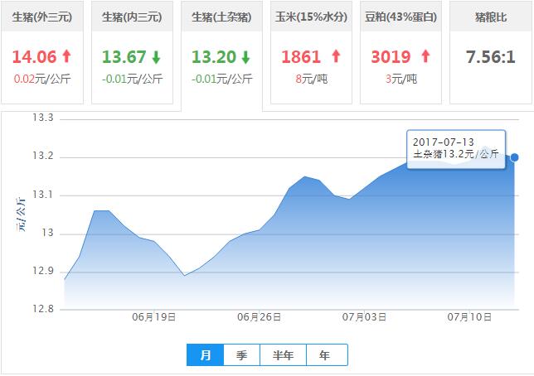Click the soybean meal price 3019

pos(391,57)
